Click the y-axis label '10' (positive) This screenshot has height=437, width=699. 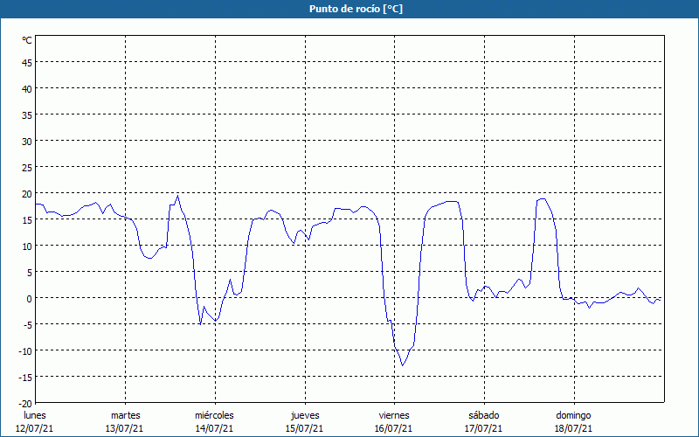click(27, 246)
